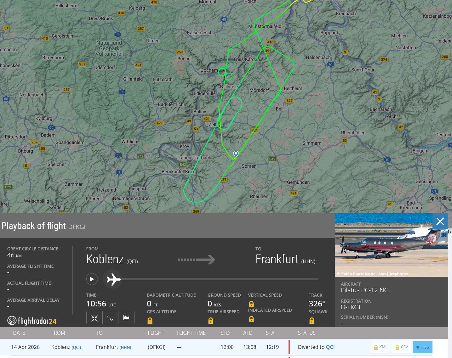Click the Flightradar24 logo
Image resolution: width=452 pixels, height=358 pixels.
32,321
